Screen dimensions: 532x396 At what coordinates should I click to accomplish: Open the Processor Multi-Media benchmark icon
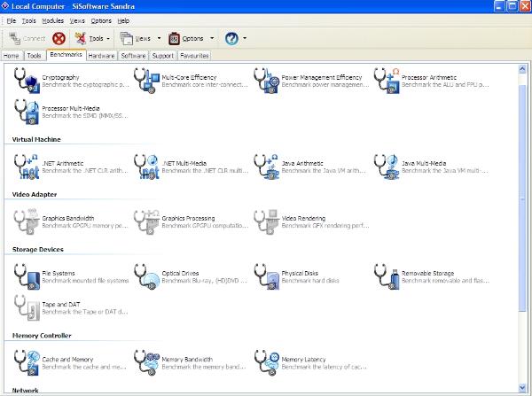27,112
